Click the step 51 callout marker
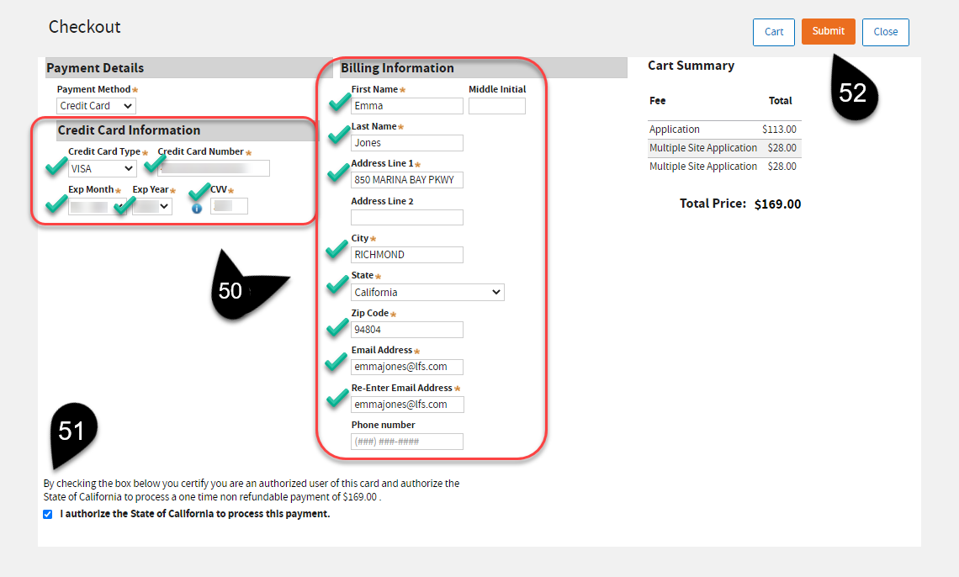Image resolution: width=959 pixels, height=577 pixels. tap(72, 431)
